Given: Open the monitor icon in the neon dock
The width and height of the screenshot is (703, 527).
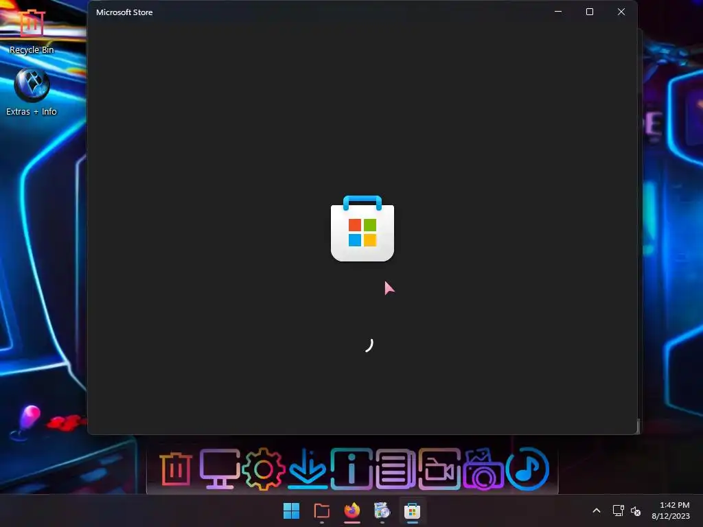Looking at the screenshot, I should tap(219, 469).
